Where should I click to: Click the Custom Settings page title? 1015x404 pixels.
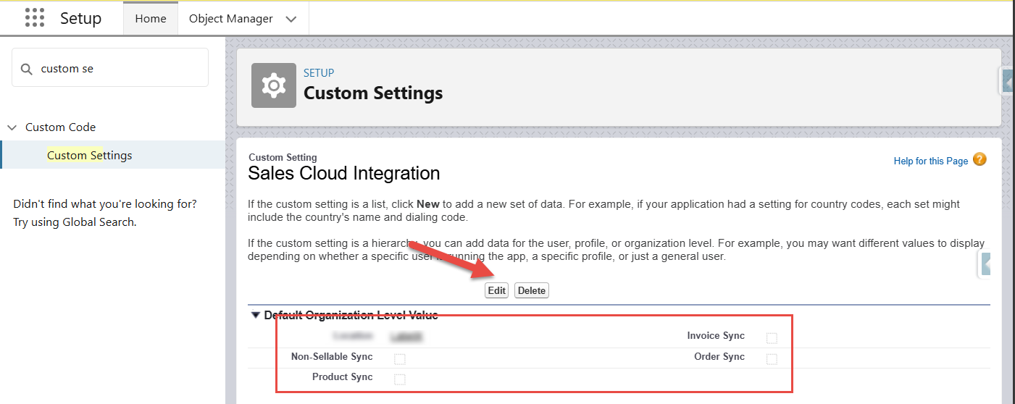click(373, 93)
